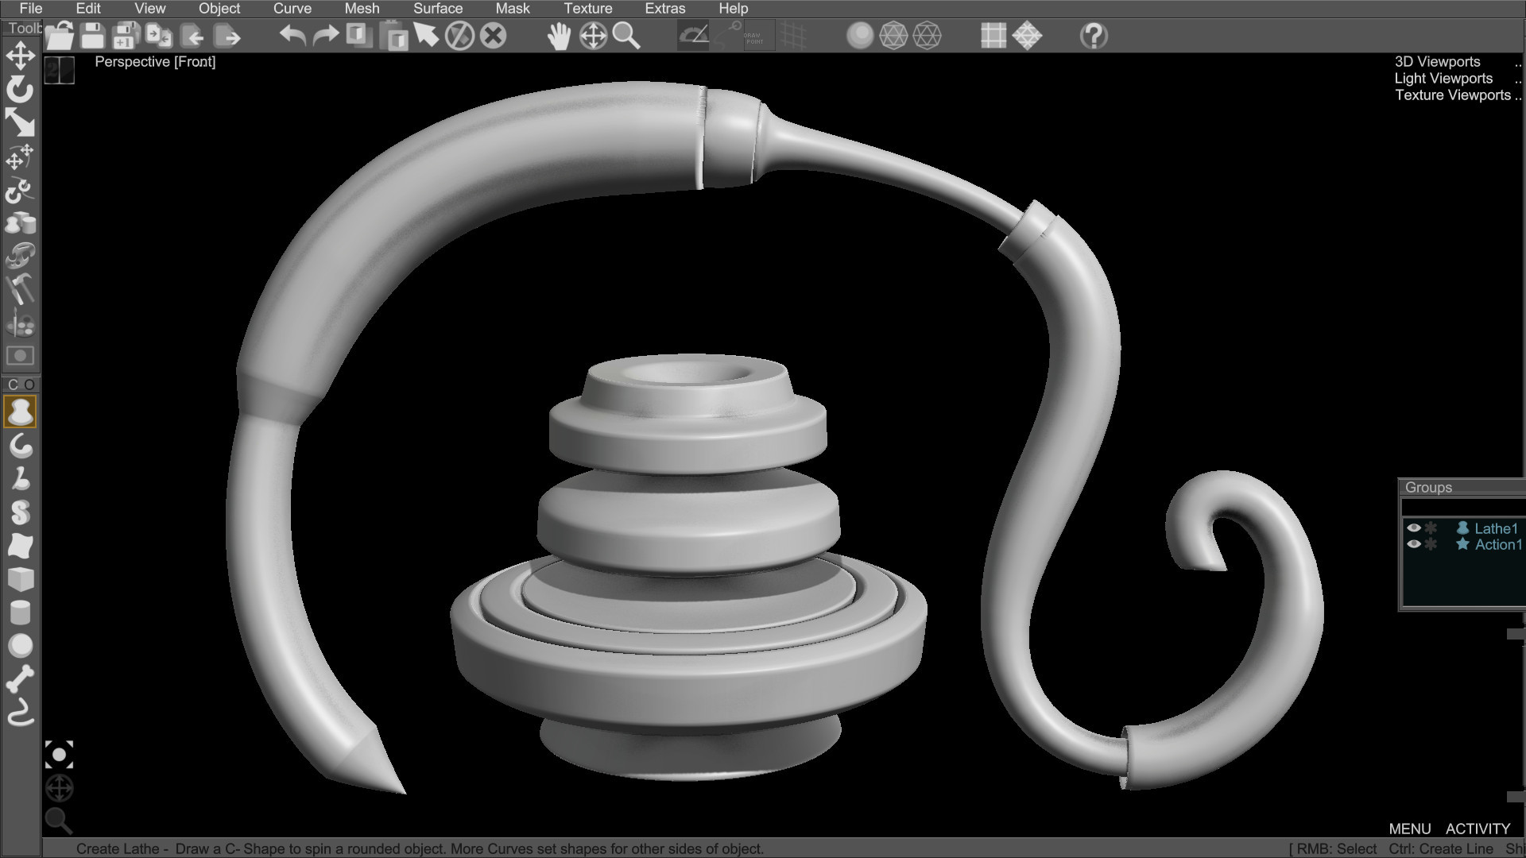Hide the Action1 group with its eye icon

[1414, 544]
